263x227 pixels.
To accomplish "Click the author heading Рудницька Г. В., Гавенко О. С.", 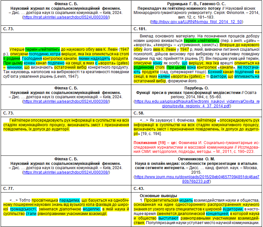I will pos(197,3).
